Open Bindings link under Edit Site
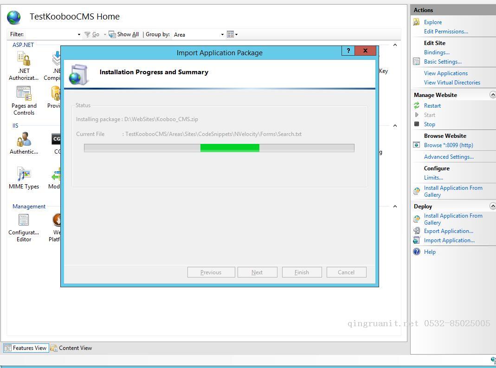Image resolution: width=496 pixels, height=368 pixels. (437, 52)
